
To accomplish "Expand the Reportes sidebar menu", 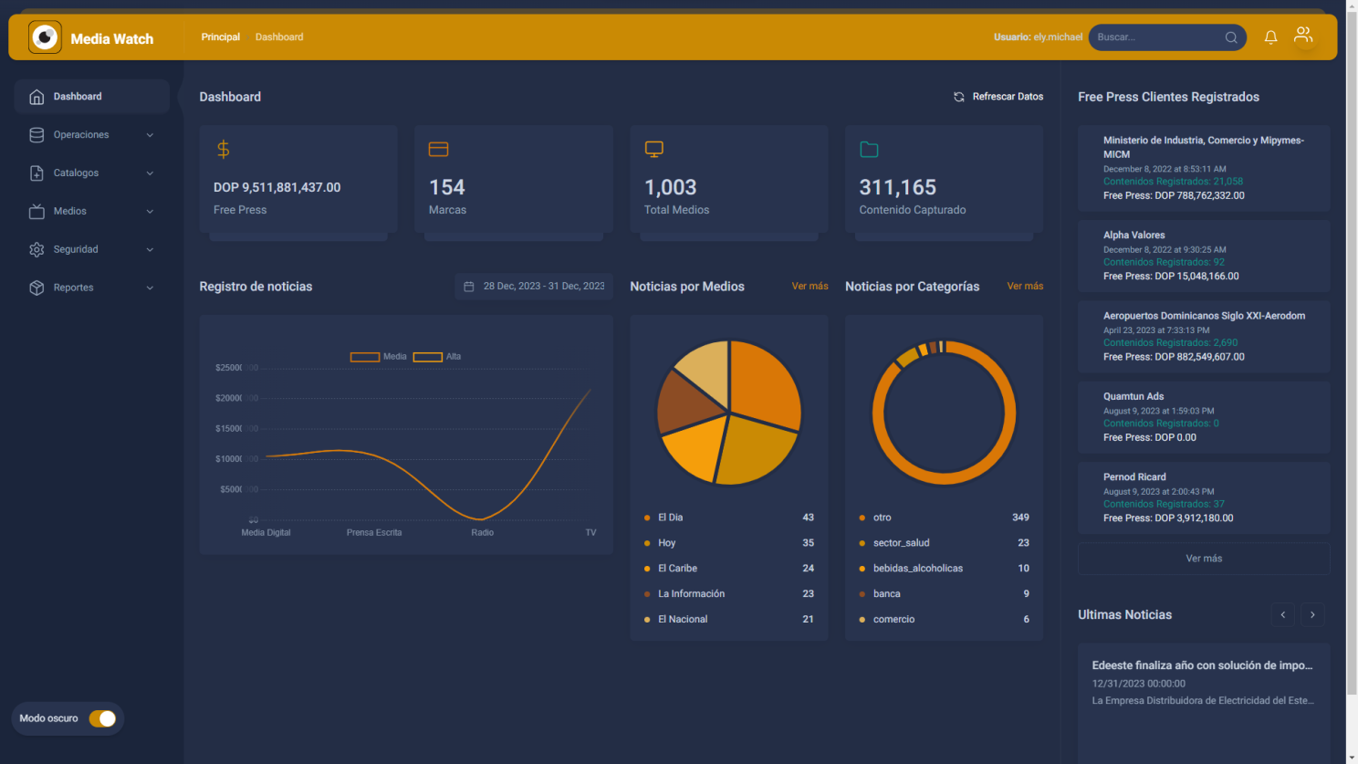I will click(x=91, y=288).
